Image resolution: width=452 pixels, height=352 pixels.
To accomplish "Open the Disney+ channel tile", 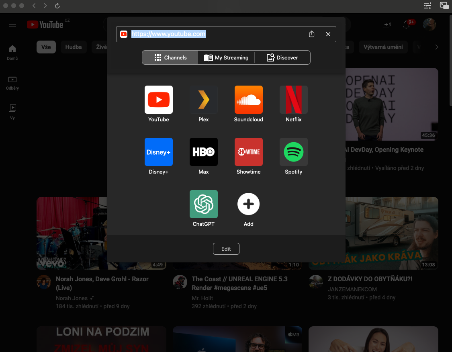I will pos(159,152).
